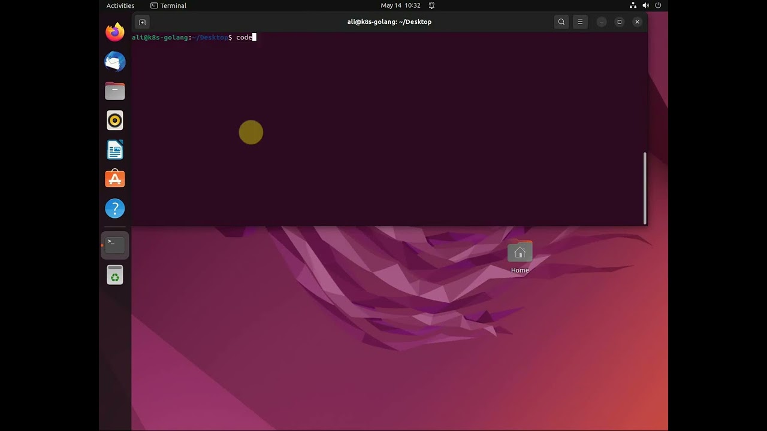The height and width of the screenshot is (431, 767).
Task: Open the Home folder on desktop
Action: click(x=520, y=257)
